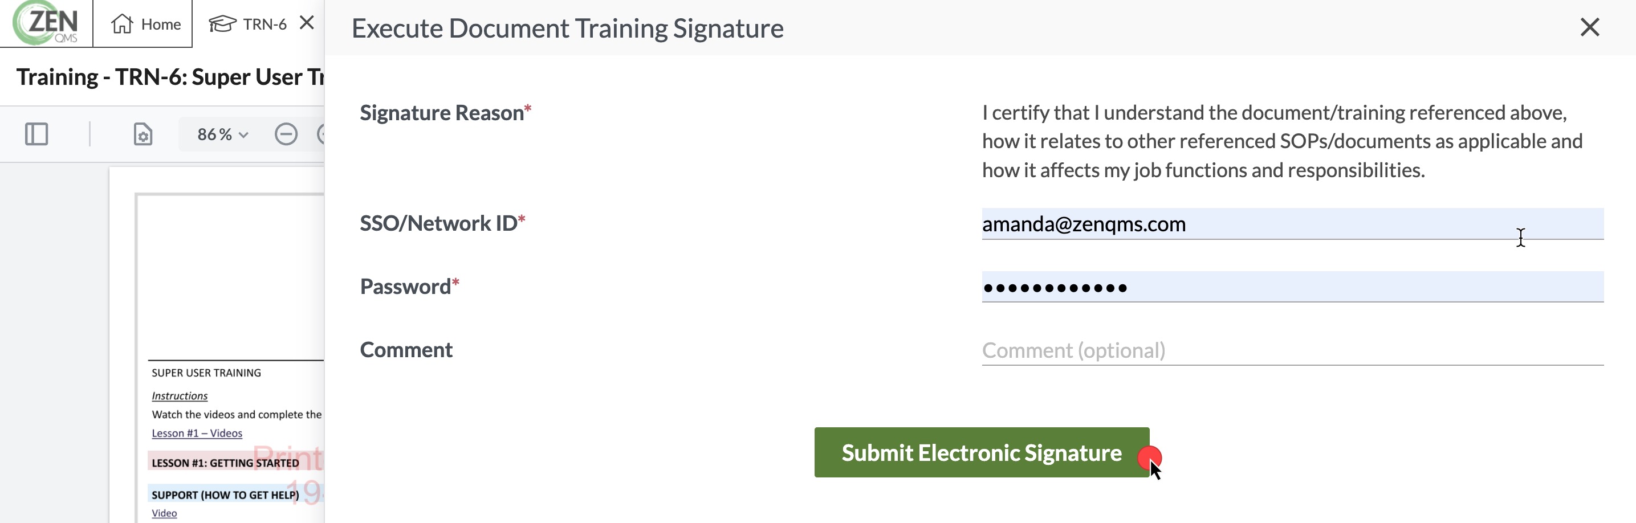Screen dimensions: 1636x523
Task: Open the Instructions link in the document
Action: tap(180, 395)
